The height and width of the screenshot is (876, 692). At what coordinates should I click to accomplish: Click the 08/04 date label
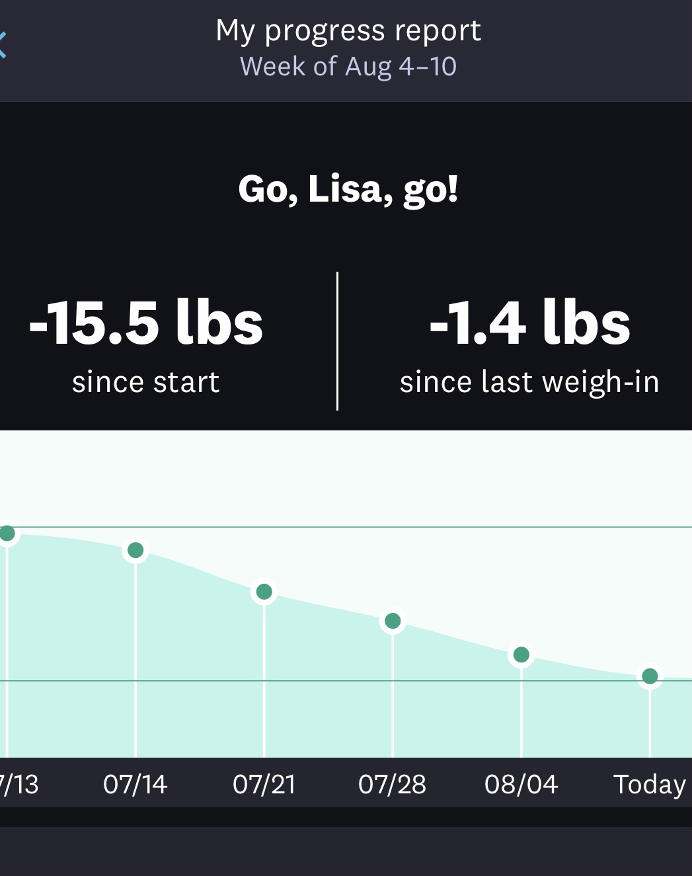[521, 785]
